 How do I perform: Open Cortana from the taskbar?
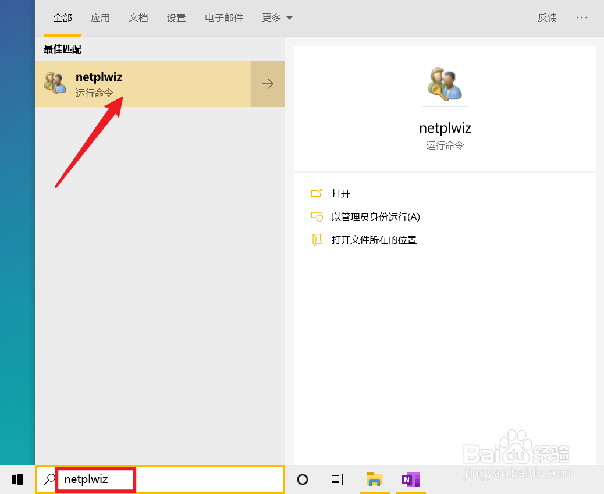302,479
